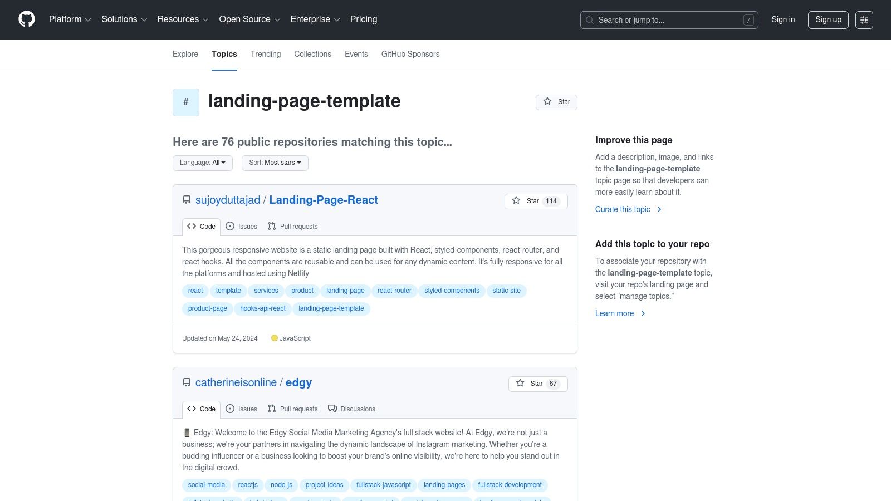Open the Sort: Most stars dropdown

(x=275, y=163)
